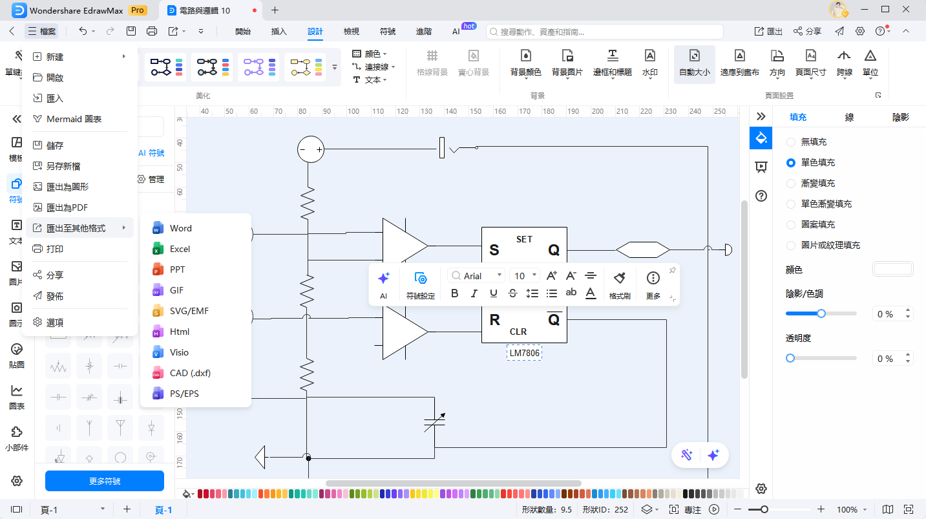The width and height of the screenshot is (926, 519).
Task: Select the 漸變填充 gradient fill option
Action: click(791, 183)
